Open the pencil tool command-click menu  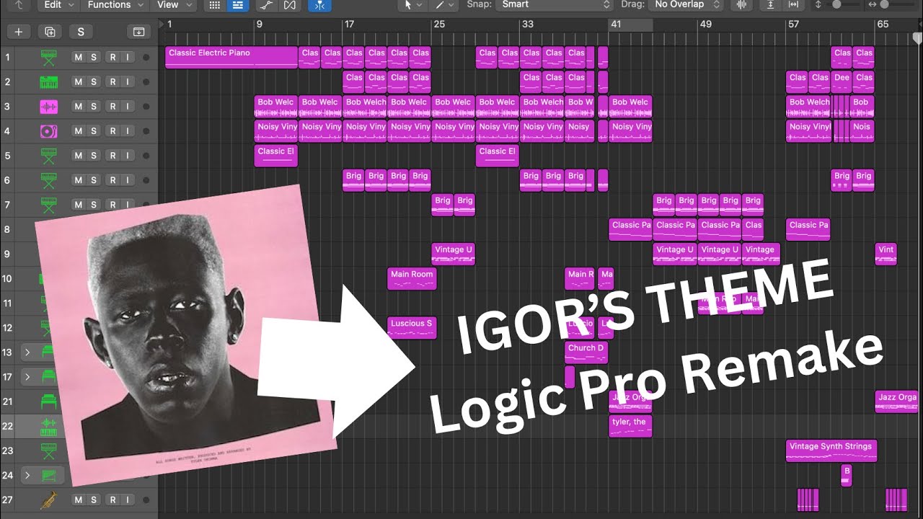tap(442, 5)
